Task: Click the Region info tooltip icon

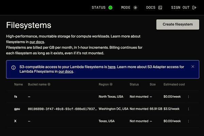Action: [111, 85]
